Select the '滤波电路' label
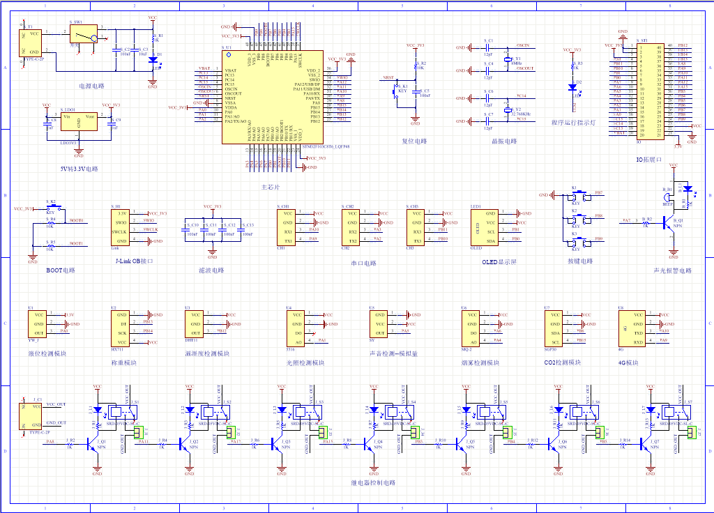Image resolution: width=714 pixels, height=513 pixels. click(x=211, y=270)
